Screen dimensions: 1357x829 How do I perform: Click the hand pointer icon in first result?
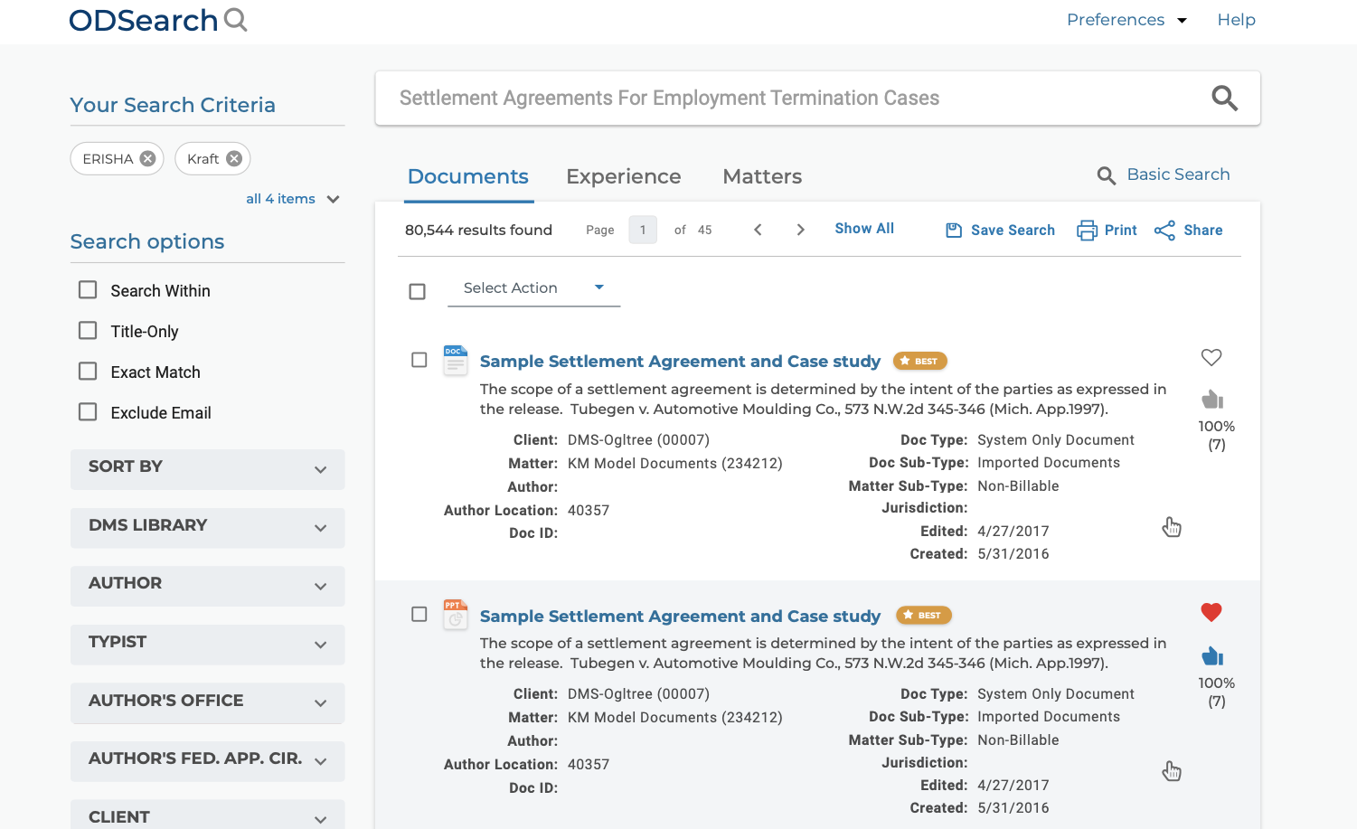[1172, 527]
